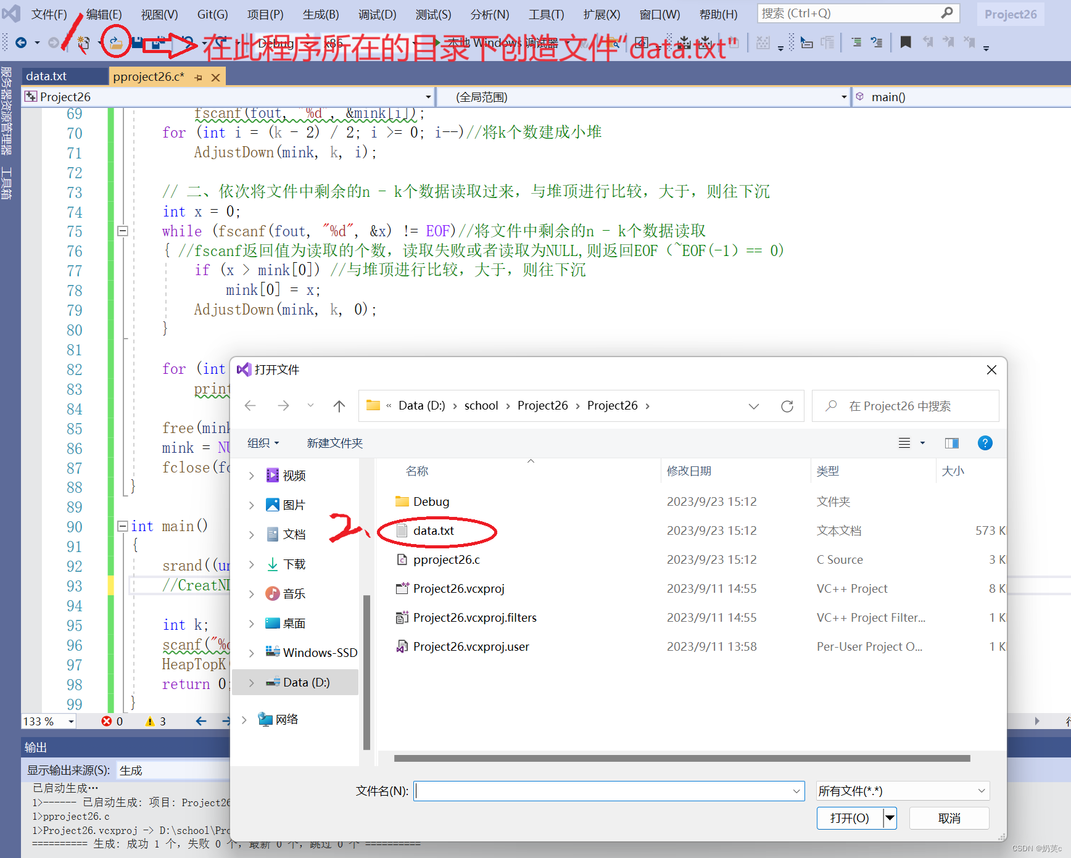The width and height of the screenshot is (1071, 858).
Task: Open the editor zoom level dropdown
Action: coord(71,721)
